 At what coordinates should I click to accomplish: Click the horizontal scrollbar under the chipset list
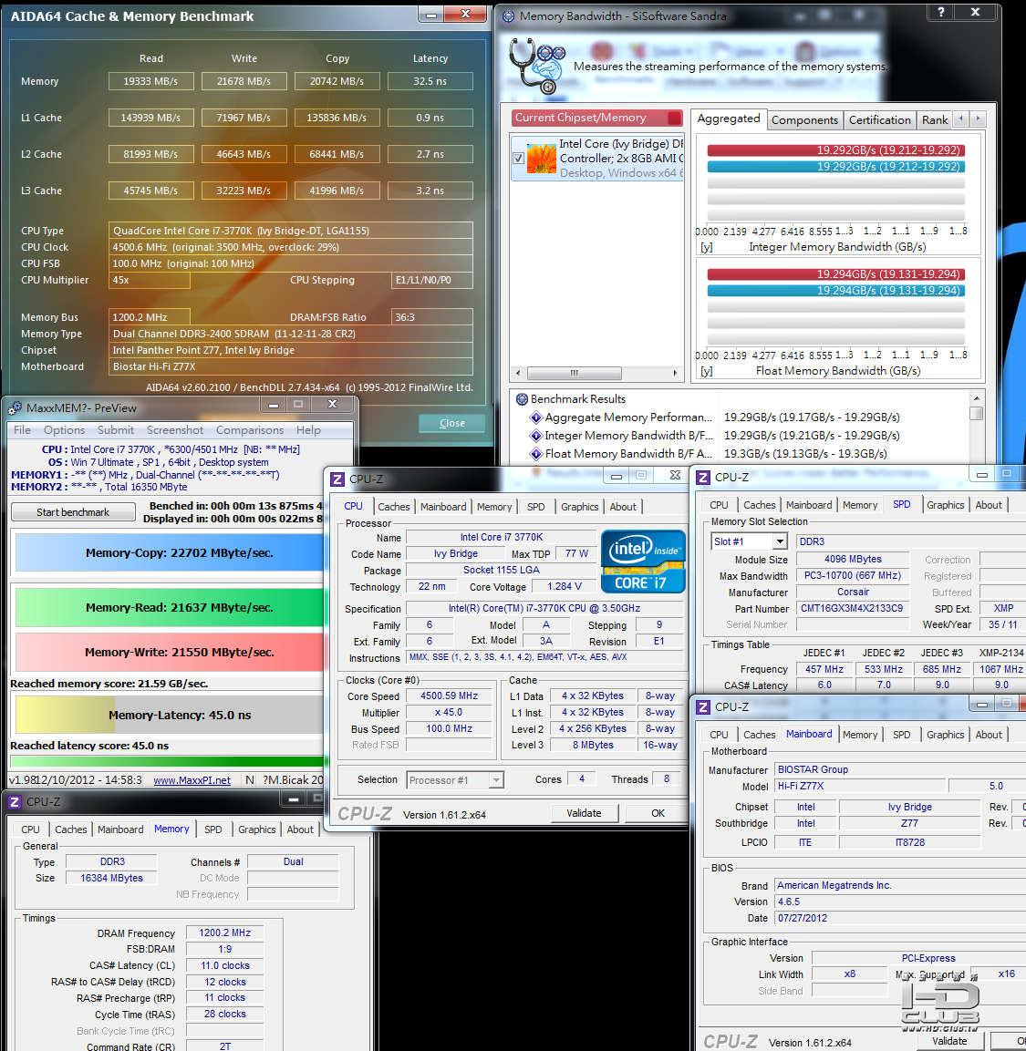pos(596,373)
